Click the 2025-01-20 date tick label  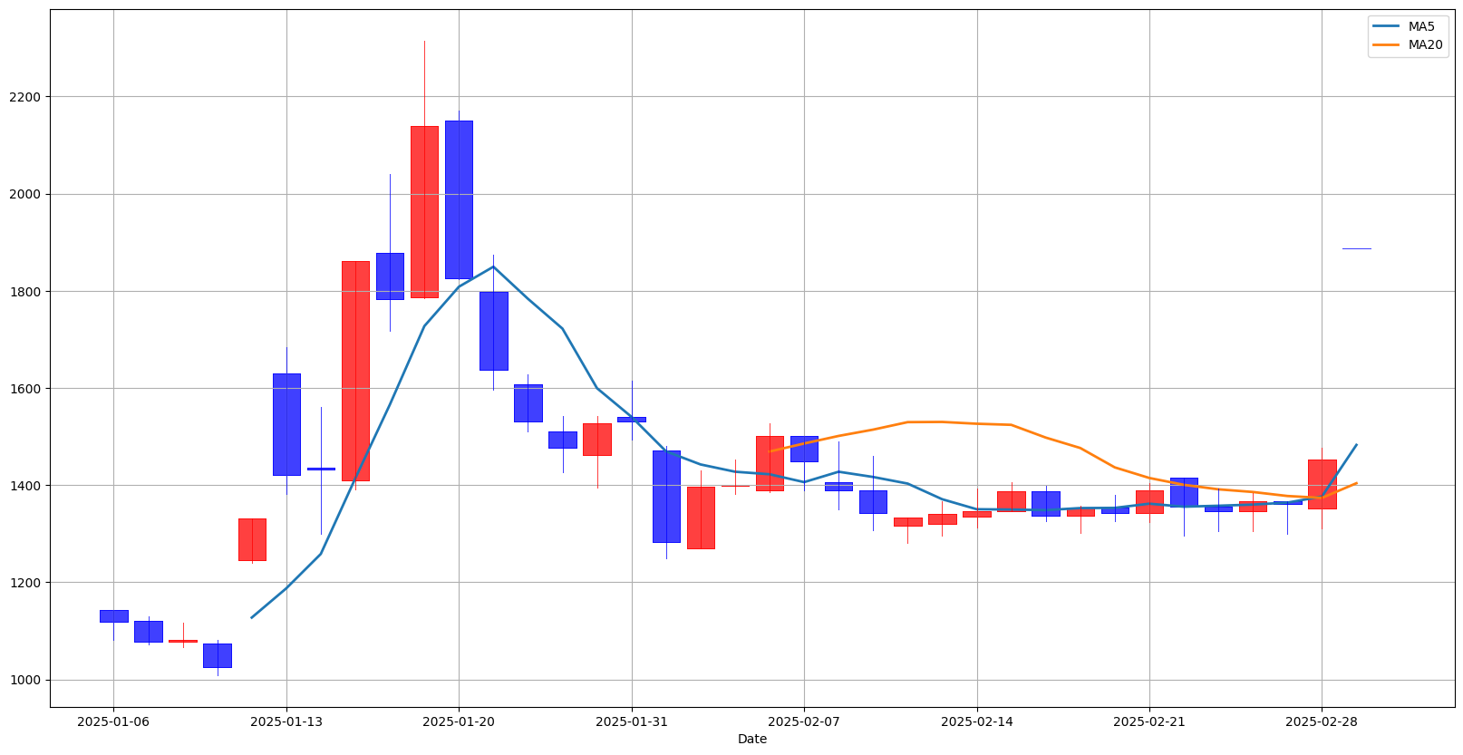(x=459, y=721)
